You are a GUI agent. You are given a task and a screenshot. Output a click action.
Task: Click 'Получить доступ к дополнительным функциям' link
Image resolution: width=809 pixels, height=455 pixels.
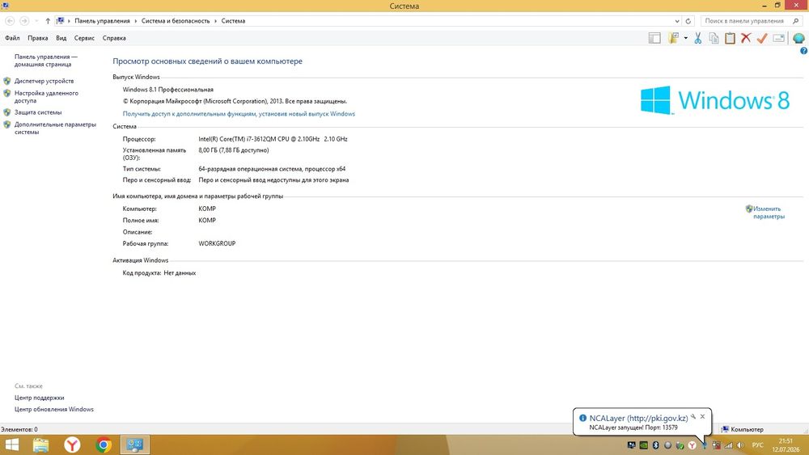239,114
